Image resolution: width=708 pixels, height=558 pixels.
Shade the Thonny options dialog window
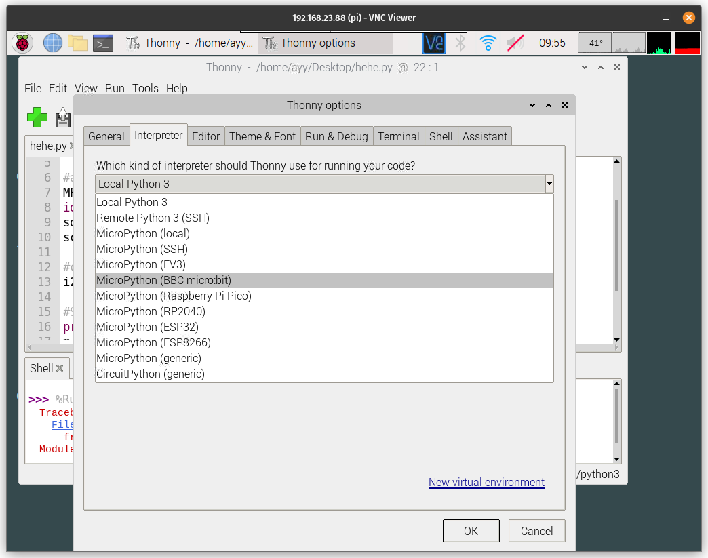[532, 105]
